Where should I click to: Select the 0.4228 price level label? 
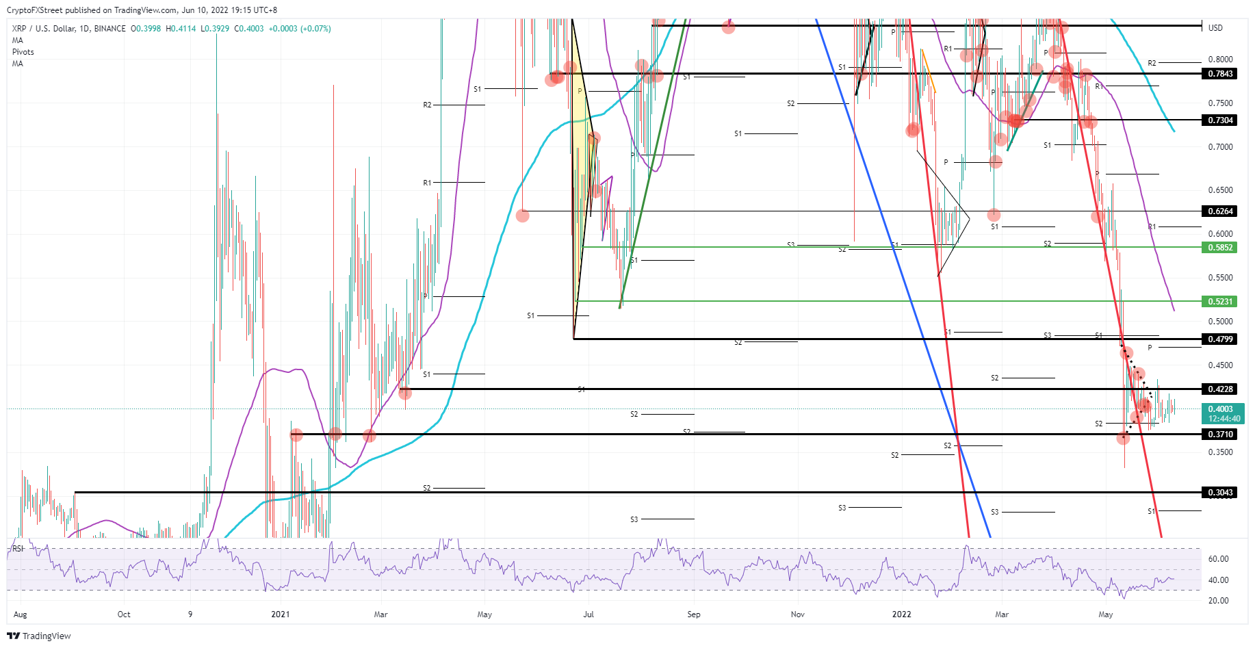[1220, 389]
